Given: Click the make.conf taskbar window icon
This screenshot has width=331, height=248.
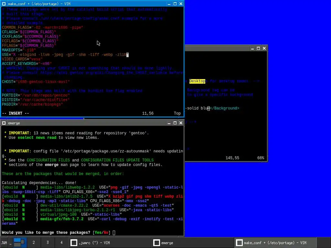Looking at the screenshot, I should pos(239,243).
